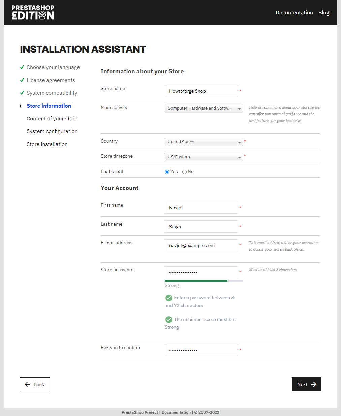Click the checkmark next to System compatibility
Viewport: 341px width, 416px height.
[22, 93]
